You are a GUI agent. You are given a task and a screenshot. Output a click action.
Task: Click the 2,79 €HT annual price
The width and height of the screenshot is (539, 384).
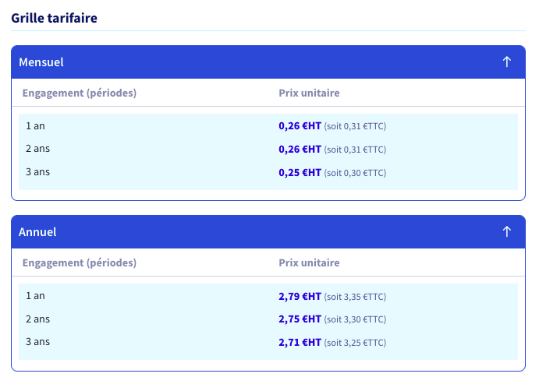[x=300, y=296]
